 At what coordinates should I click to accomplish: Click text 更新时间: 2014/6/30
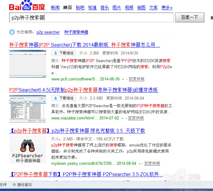pos(120,53)
